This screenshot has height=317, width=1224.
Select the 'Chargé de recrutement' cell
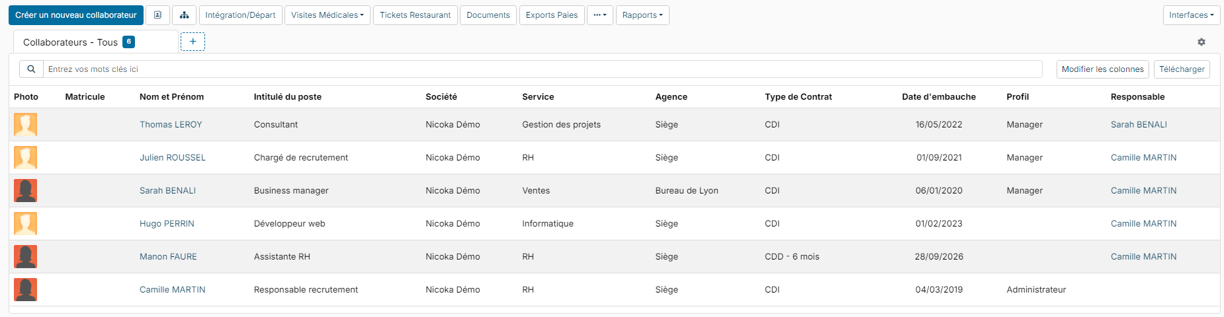tap(301, 157)
